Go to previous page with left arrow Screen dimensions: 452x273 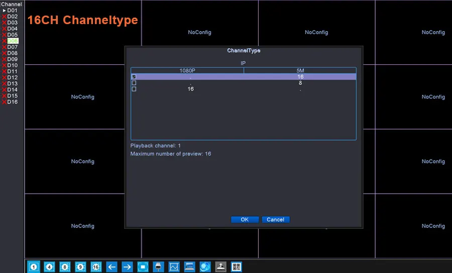111,267
